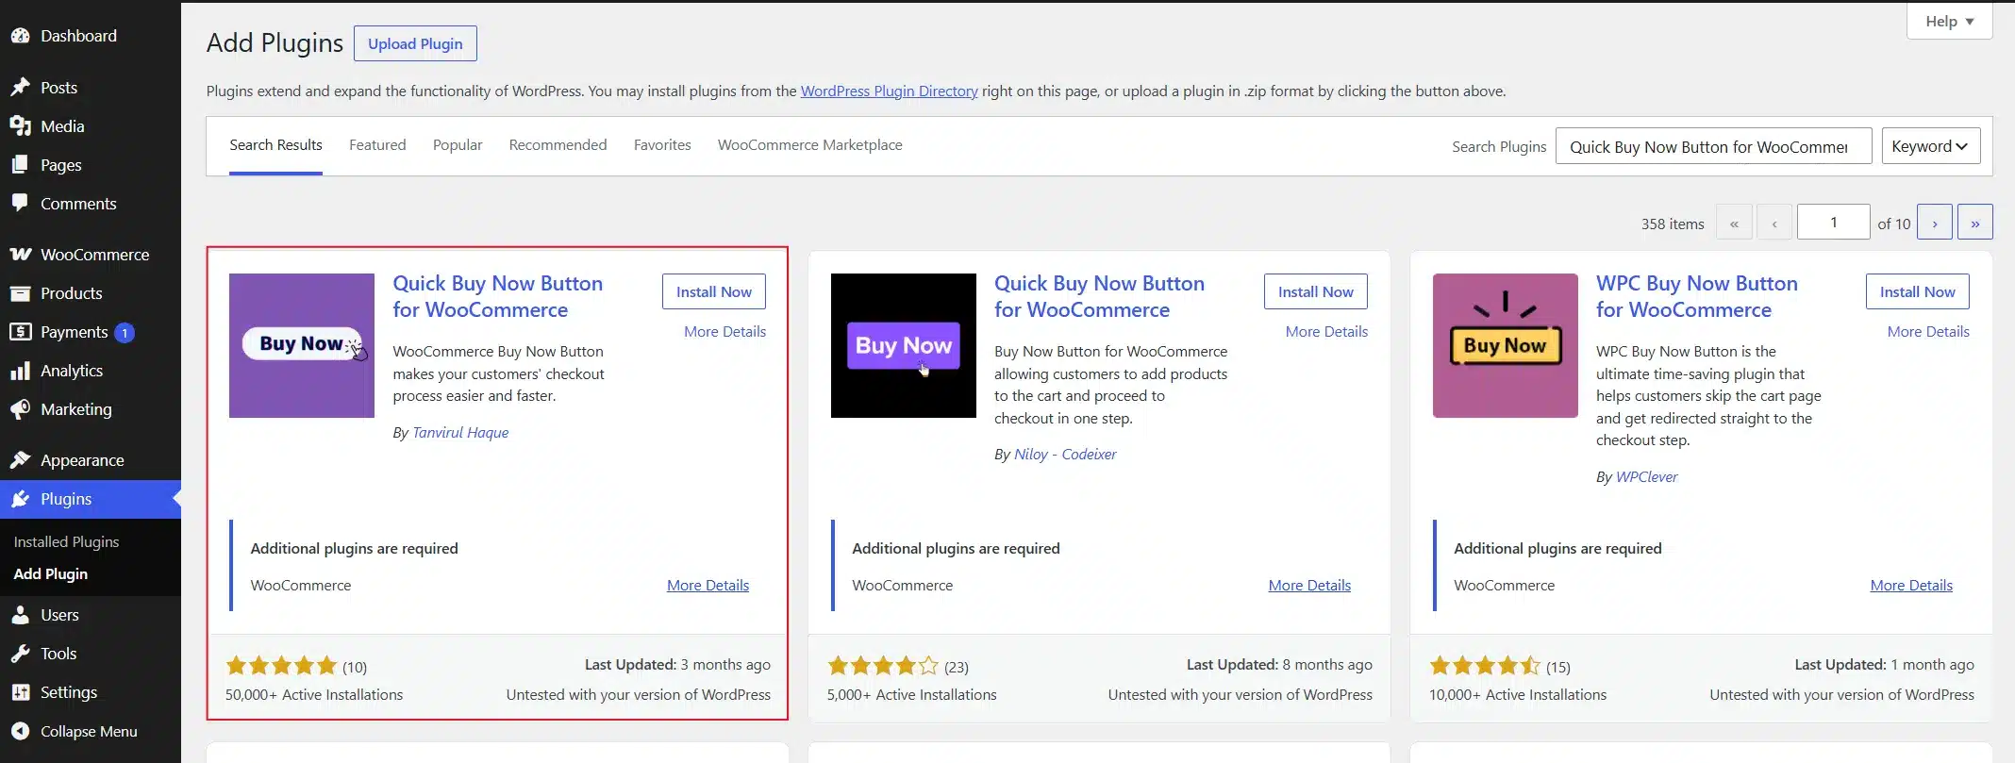
Task: Click the Settings sliders icon
Action: click(x=21, y=692)
